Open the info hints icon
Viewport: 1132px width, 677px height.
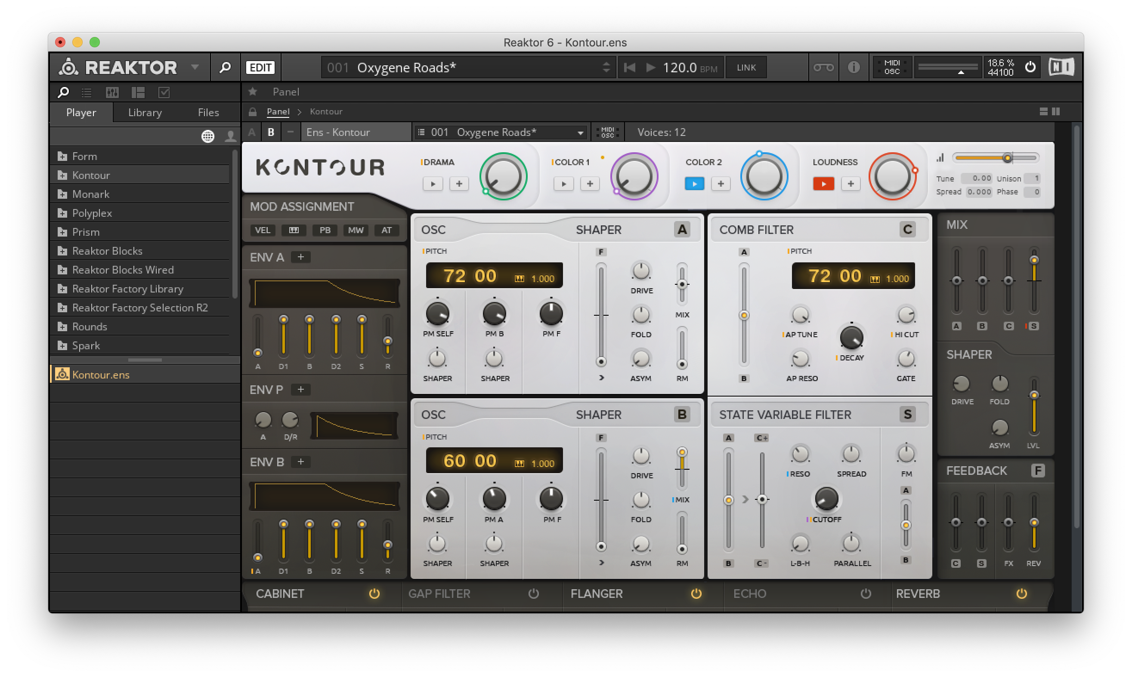(854, 68)
